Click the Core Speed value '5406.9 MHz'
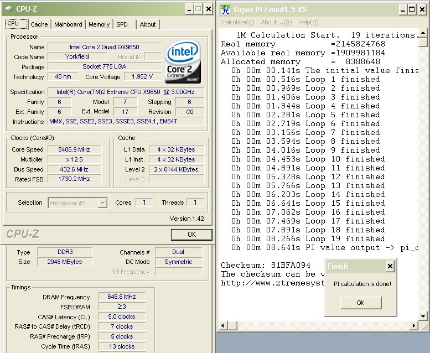Viewport: 430px width, 353px height. click(x=74, y=149)
